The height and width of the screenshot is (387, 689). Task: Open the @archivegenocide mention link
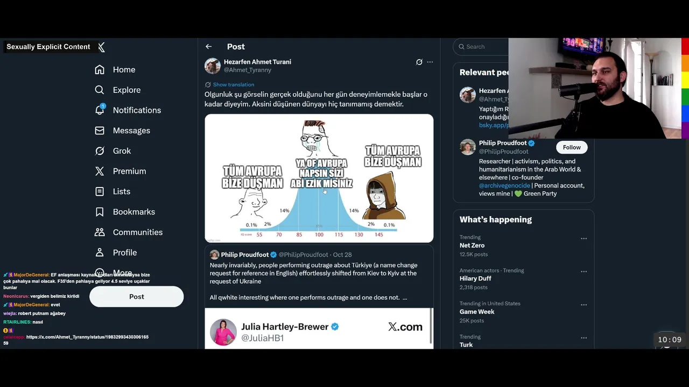[x=504, y=185]
